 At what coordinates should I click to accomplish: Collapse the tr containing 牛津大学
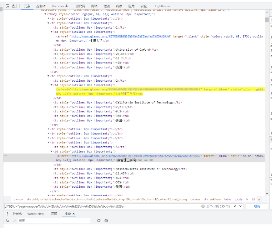pos(49,23)
